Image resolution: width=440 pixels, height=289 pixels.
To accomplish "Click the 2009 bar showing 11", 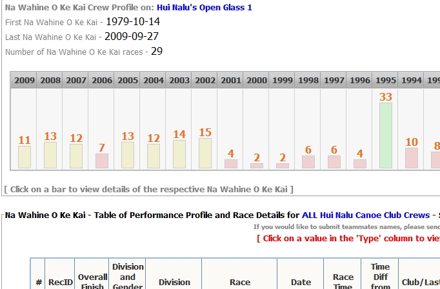I will coord(25,157).
